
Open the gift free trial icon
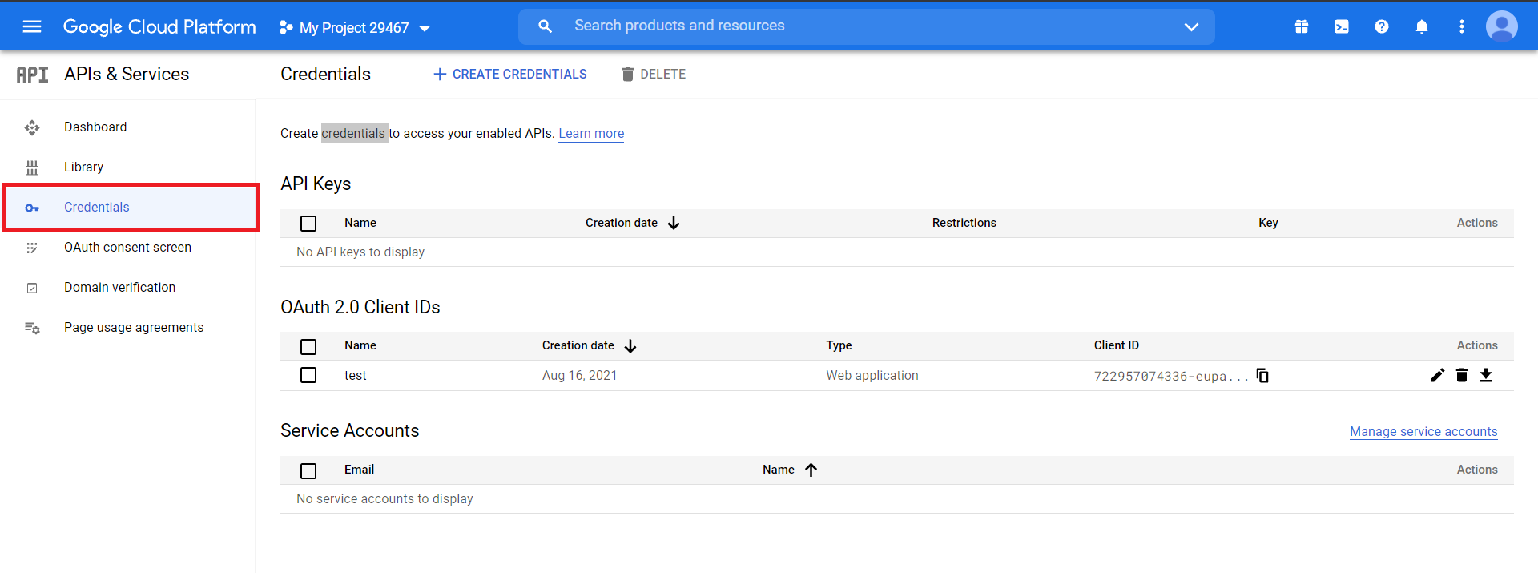1302,27
